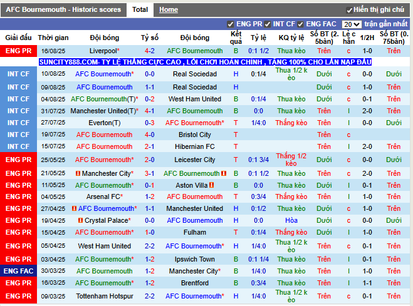Click the 0:3/4 odds in Brentford row
413x306 pixels.
point(258,283)
